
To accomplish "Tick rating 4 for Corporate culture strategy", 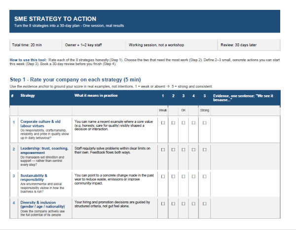I will tap(193, 123).
